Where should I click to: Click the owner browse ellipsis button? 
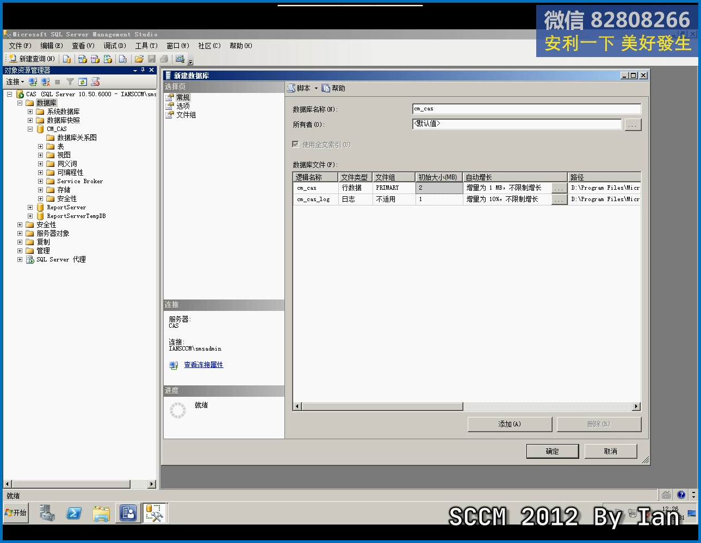pyautogui.click(x=633, y=124)
